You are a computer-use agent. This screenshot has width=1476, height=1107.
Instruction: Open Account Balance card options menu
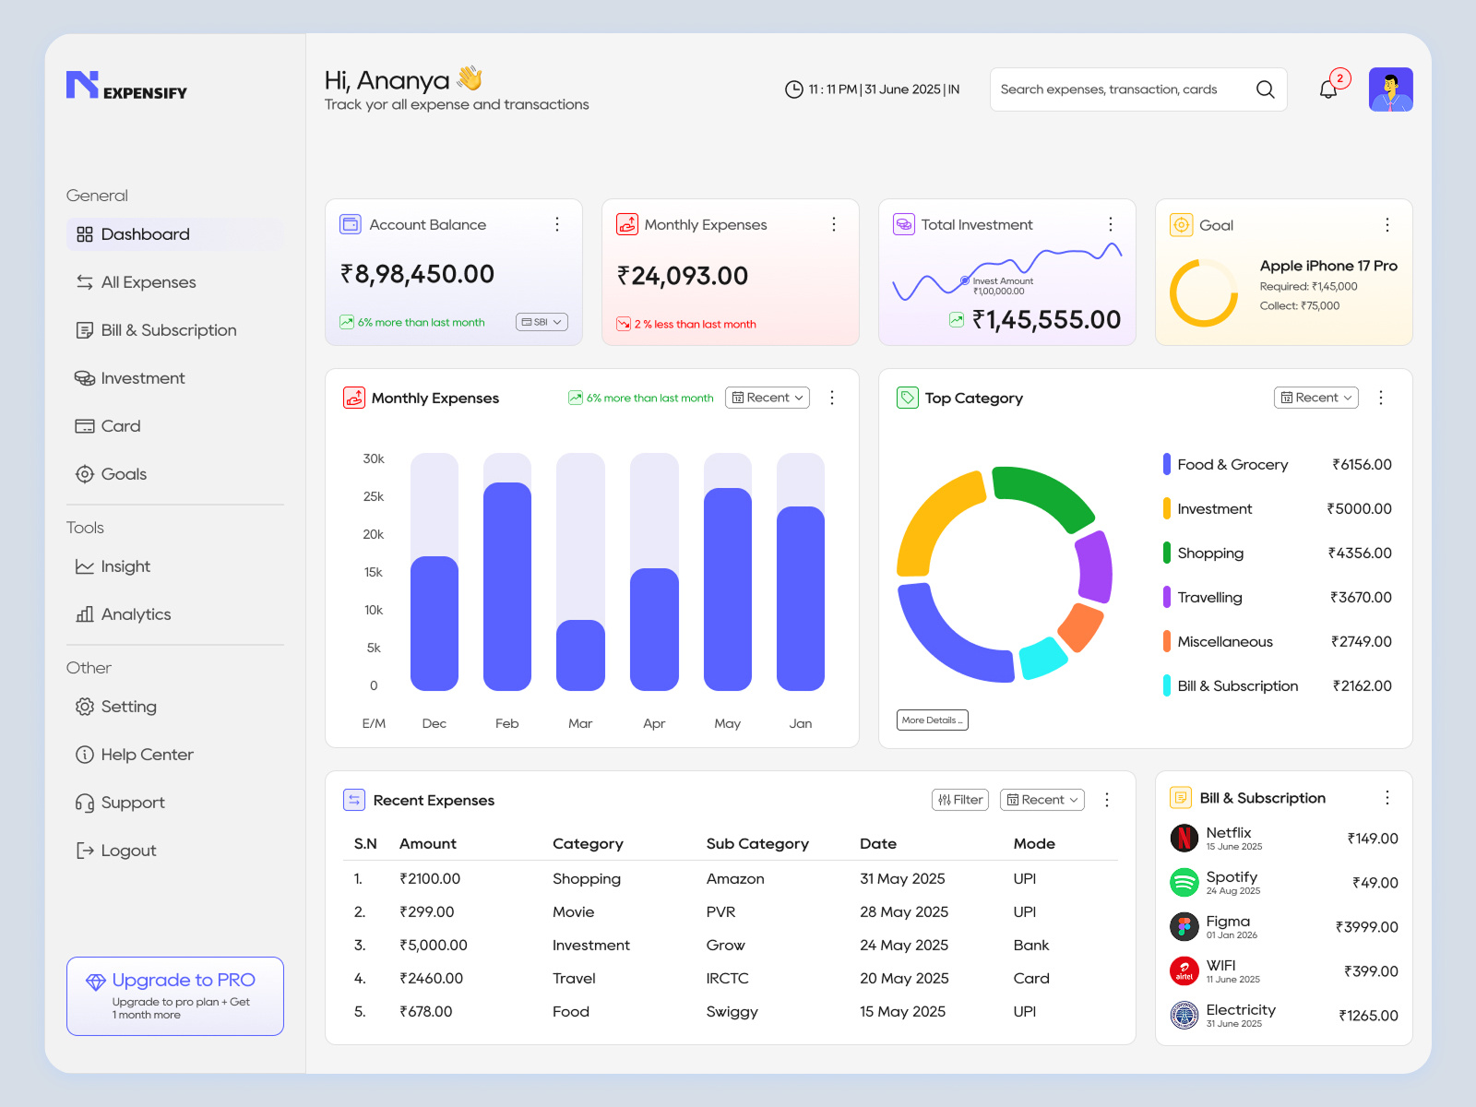557,224
